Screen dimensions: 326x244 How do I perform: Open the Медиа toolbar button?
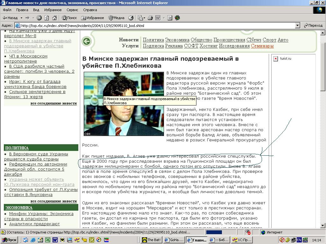[116, 18]
